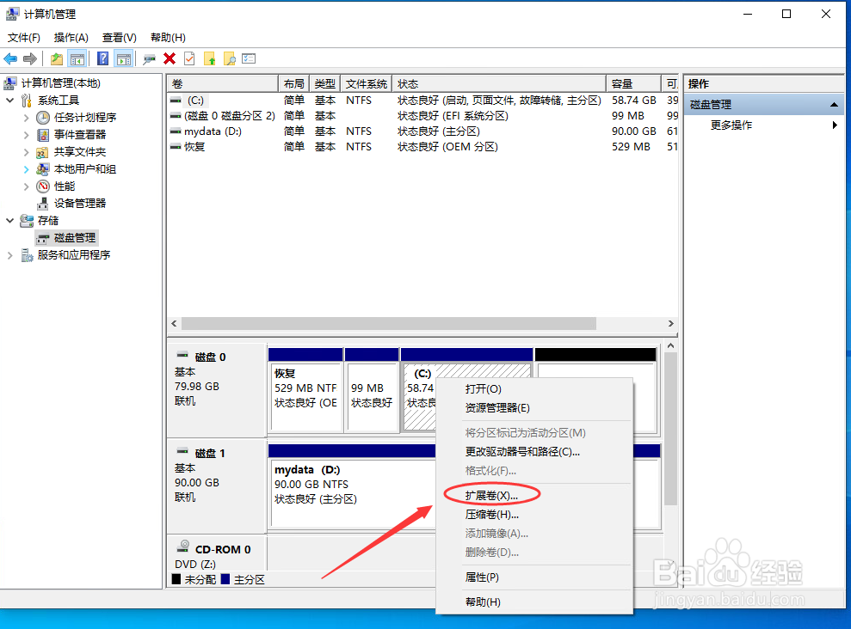The width and height of the screenshot is (851, 629).
Task: Select 磁盘管理 in the tree
Action: click(x=74, y=238)
